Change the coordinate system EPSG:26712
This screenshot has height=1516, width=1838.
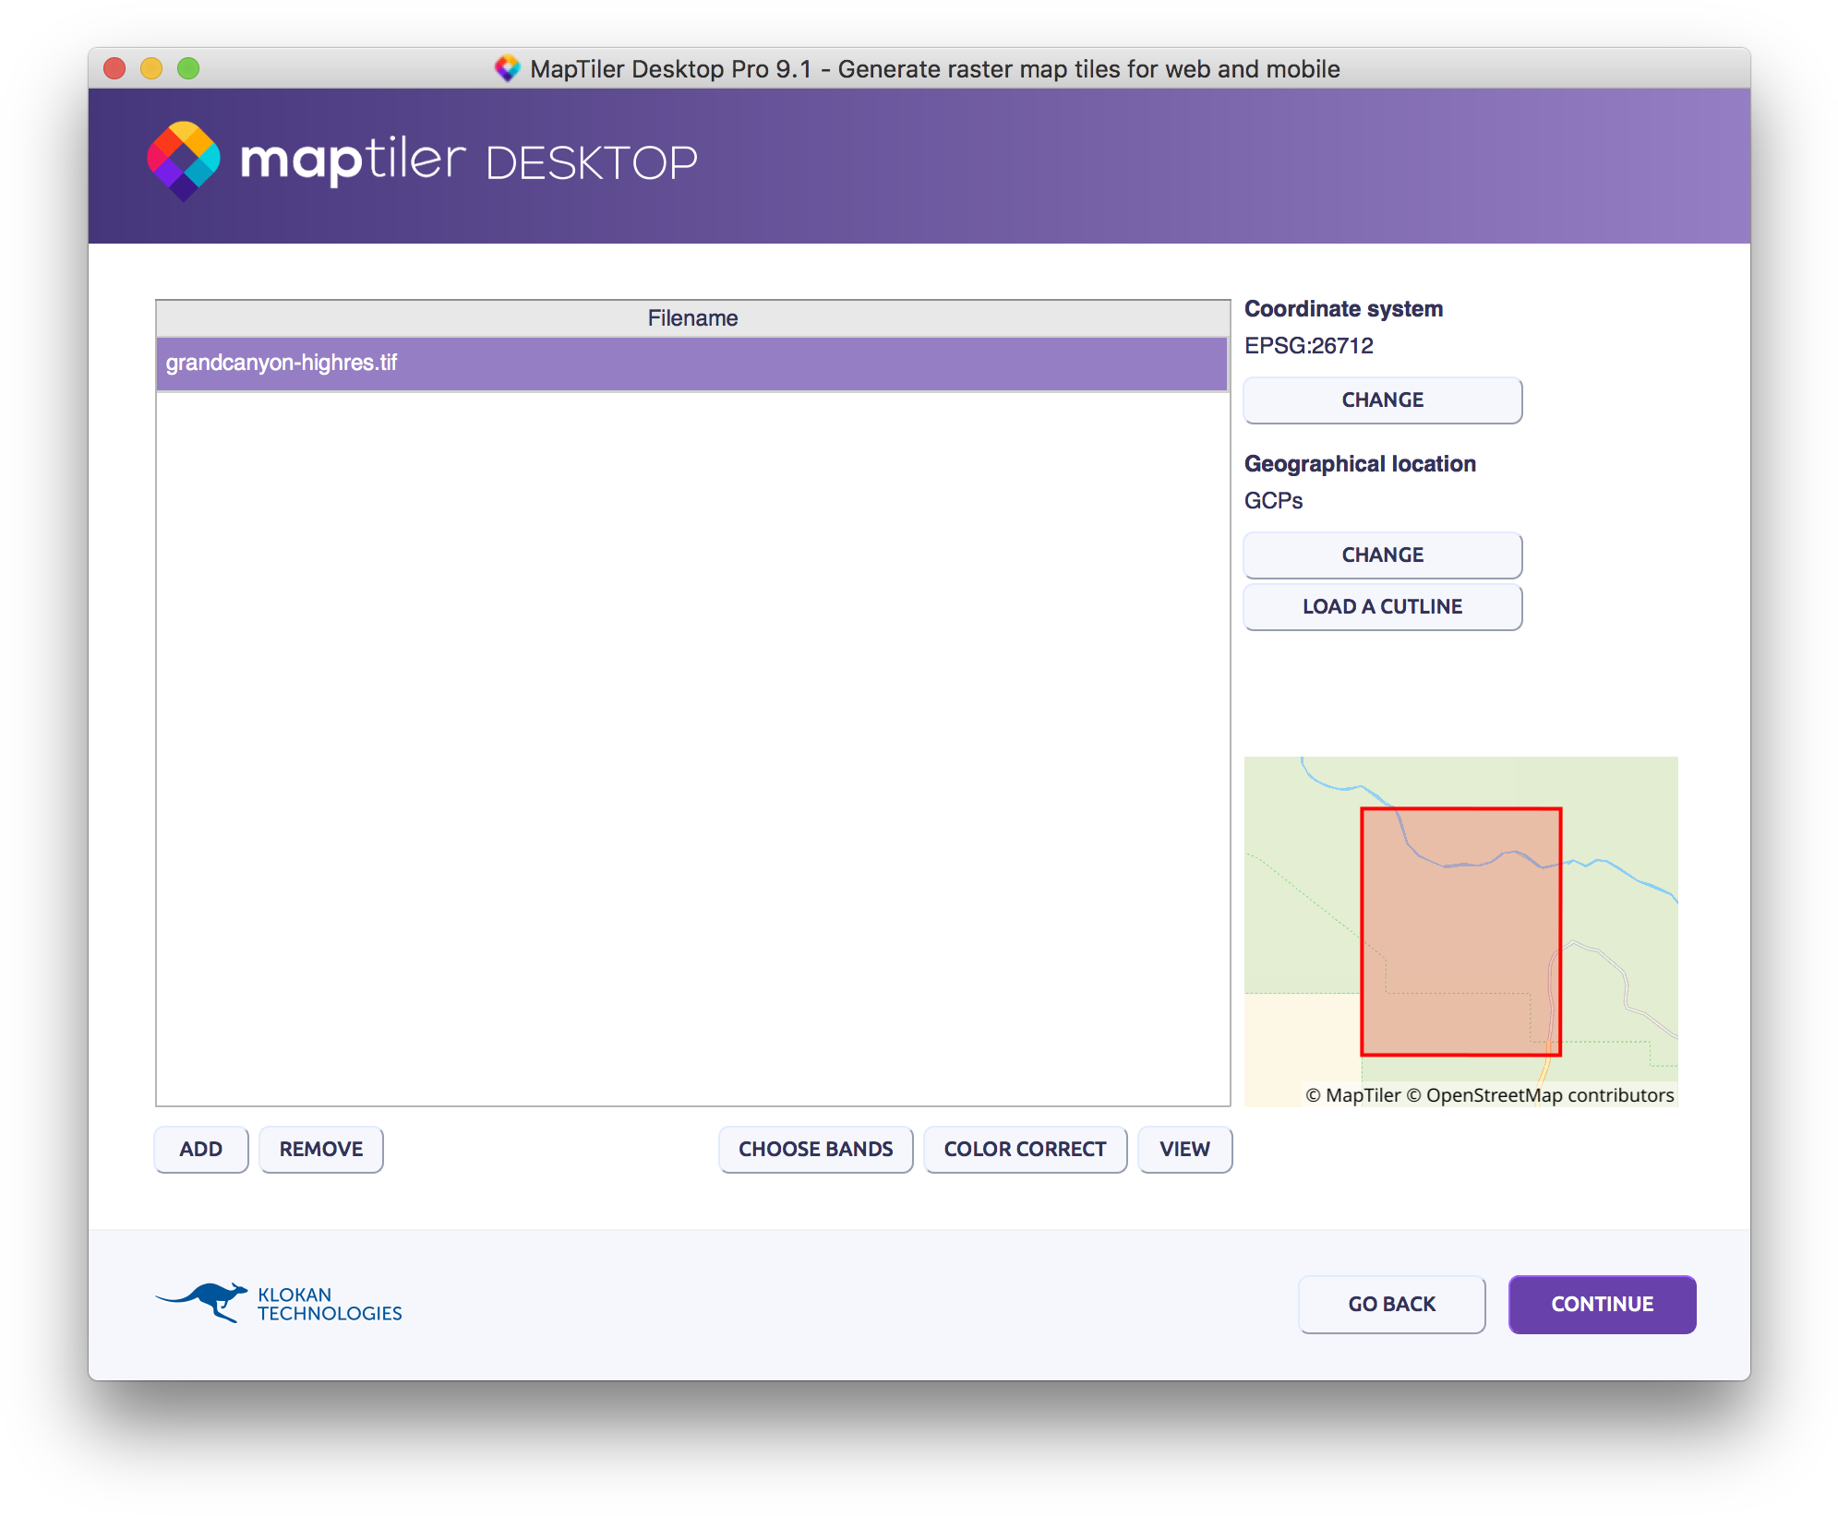pyautogui.click(x=1382, y=400)
